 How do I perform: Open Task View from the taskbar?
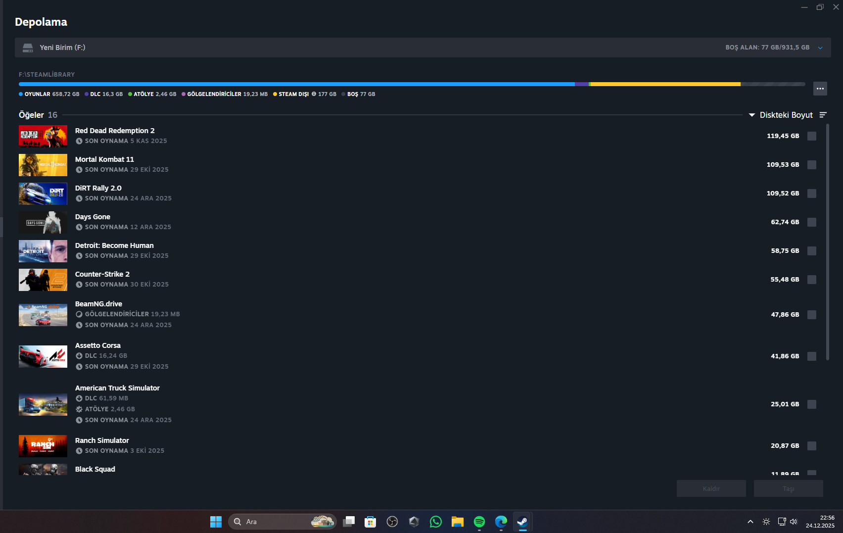tap(349, 522)
